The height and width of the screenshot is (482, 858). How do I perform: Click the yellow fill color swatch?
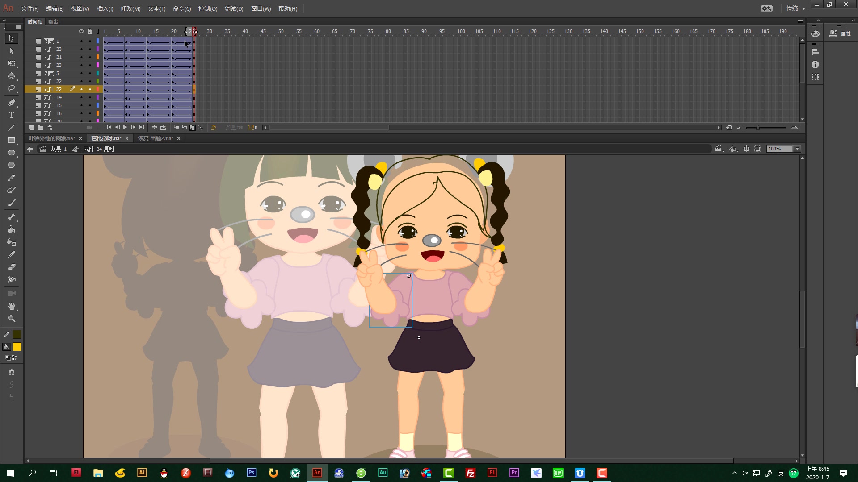(x=17, y=347)
